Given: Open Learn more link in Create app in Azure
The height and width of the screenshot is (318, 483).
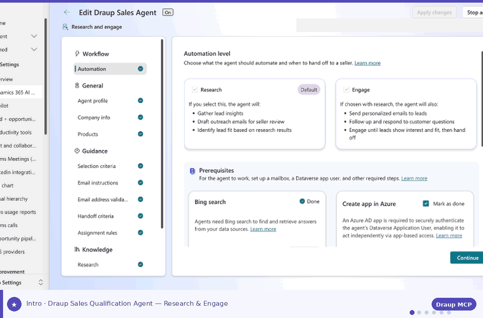Looking at the screenshot, I should [449, 235].
